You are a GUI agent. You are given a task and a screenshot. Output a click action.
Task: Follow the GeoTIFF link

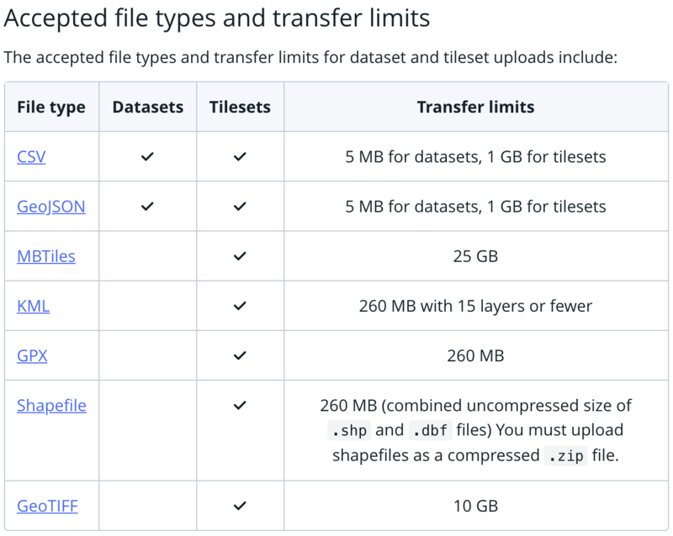coord(47,506)
